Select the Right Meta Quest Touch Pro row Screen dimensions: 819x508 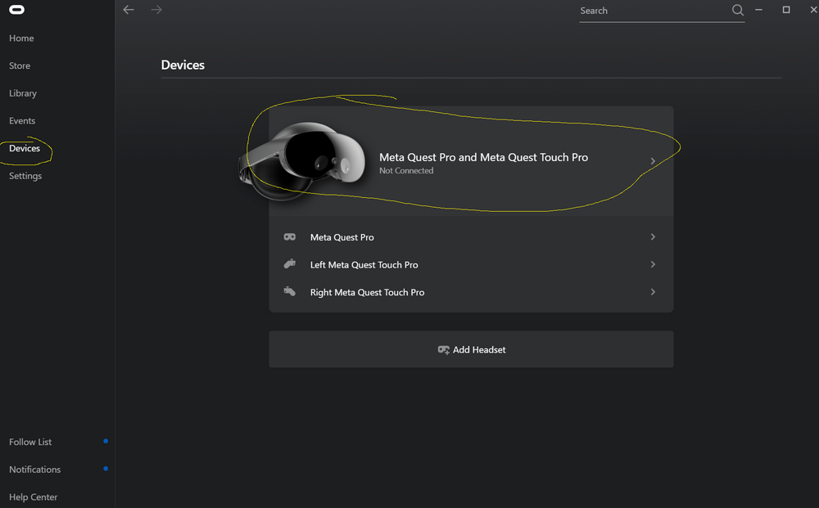point(471,292)
